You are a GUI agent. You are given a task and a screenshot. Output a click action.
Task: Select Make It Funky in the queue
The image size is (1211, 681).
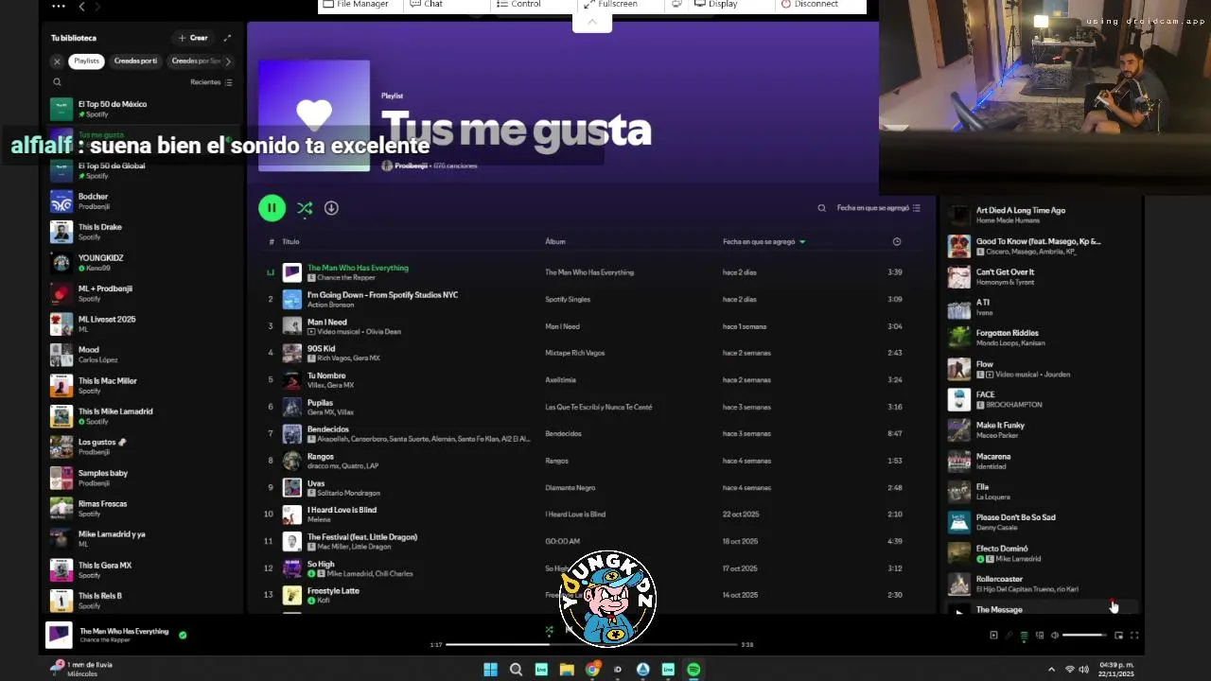(1041, 430)
